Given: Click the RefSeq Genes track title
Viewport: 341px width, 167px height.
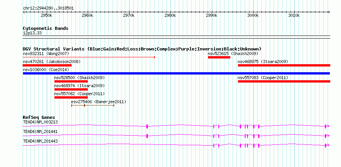Looking at the screenshot, I should pyautogui.click(x=39, y=118).
